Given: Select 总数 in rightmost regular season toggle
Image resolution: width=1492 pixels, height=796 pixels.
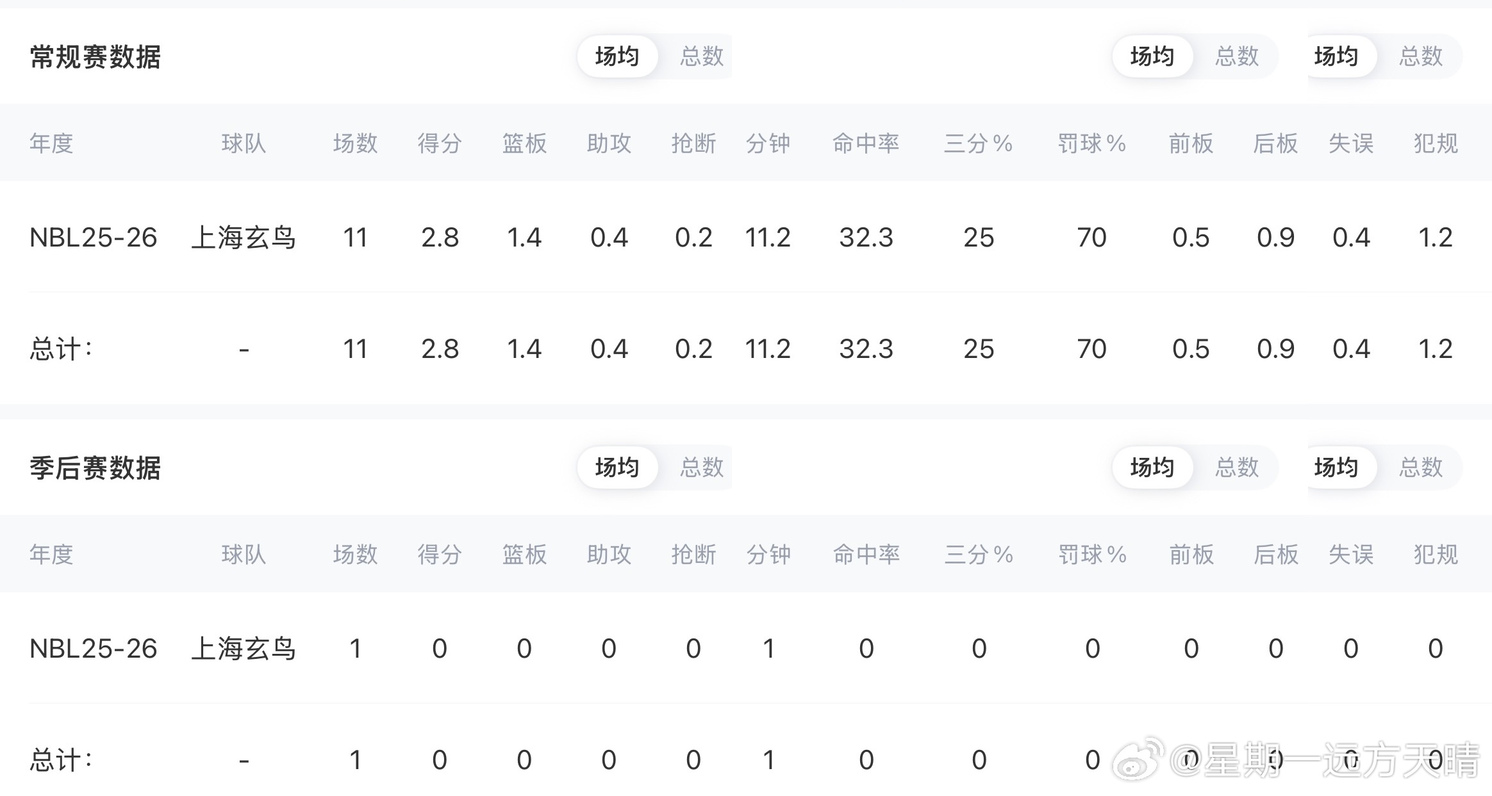Looking at the screenshot, I should click(1421, 56).
